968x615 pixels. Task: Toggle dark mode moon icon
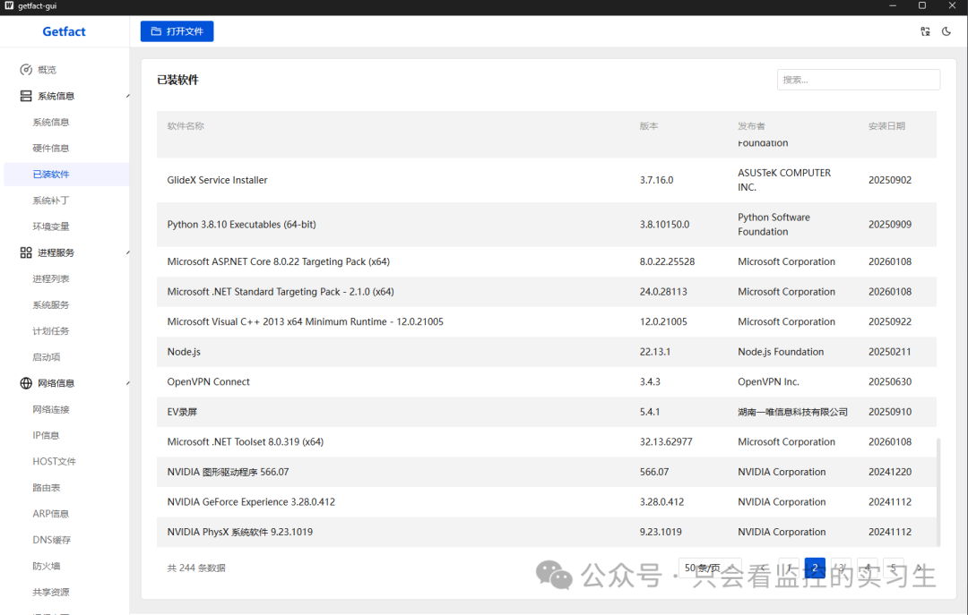coord(946,31)
